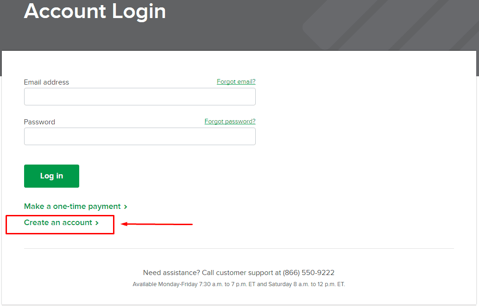The width and height of the screenshot is (479, 306).
Task: Click the Password label
Action: pos(39,122)
